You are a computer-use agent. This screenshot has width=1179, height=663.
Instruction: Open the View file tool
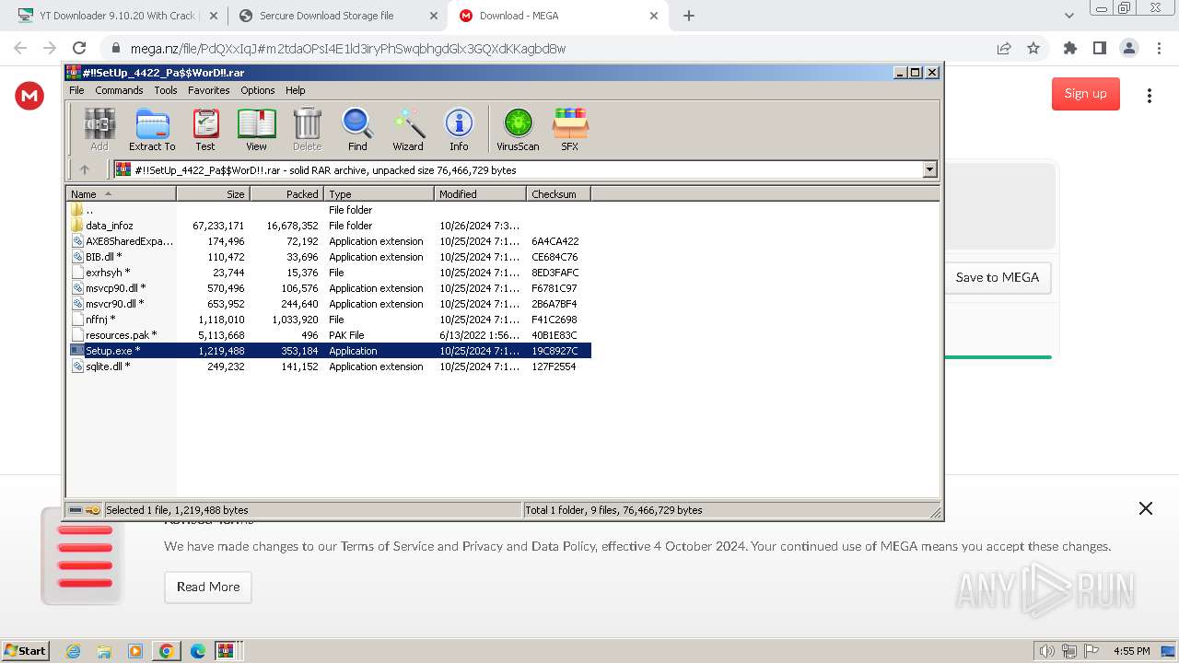pos(256,129)
